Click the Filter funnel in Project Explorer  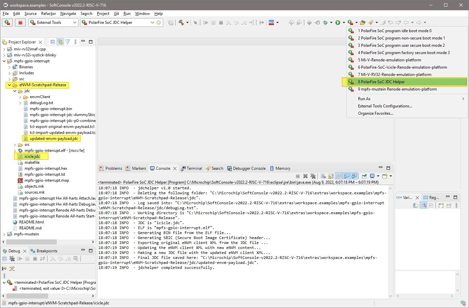(x=68, y=42)
